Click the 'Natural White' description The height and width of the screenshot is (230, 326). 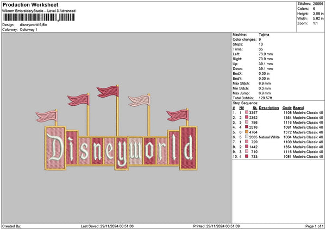tap(269, 137)
